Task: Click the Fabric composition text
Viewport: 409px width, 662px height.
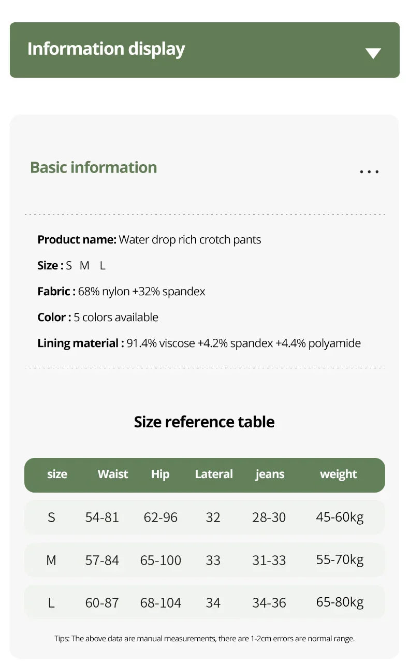Action: (142, 292)
